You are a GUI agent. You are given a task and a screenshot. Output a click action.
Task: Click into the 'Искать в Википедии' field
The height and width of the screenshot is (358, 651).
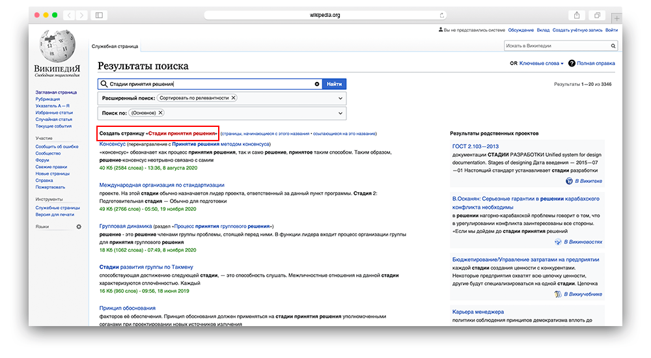(x=557, y=46)
